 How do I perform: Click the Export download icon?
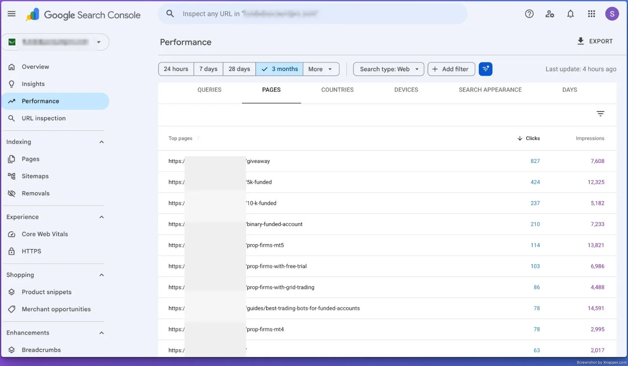tap(581, 41)
